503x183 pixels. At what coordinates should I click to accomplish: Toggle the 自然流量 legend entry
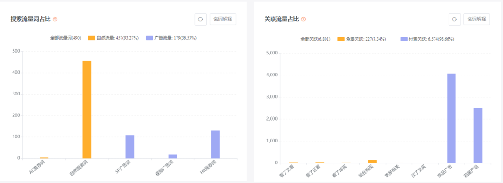(113, 38)
